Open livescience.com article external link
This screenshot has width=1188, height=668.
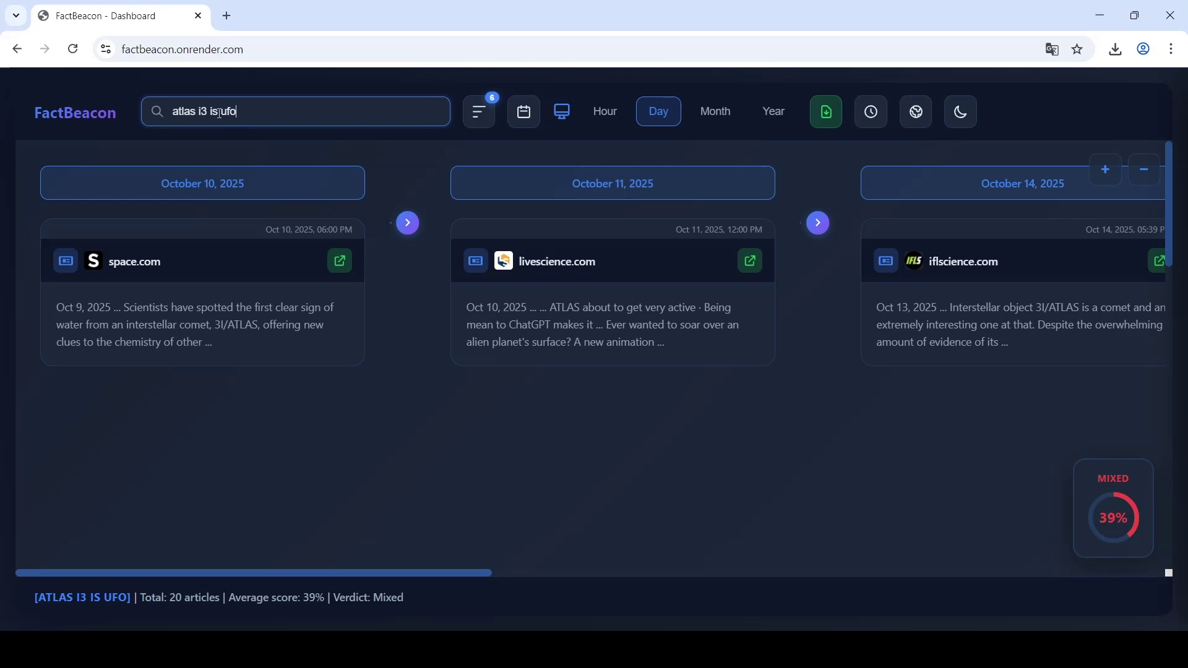click(x=750, y=261)
